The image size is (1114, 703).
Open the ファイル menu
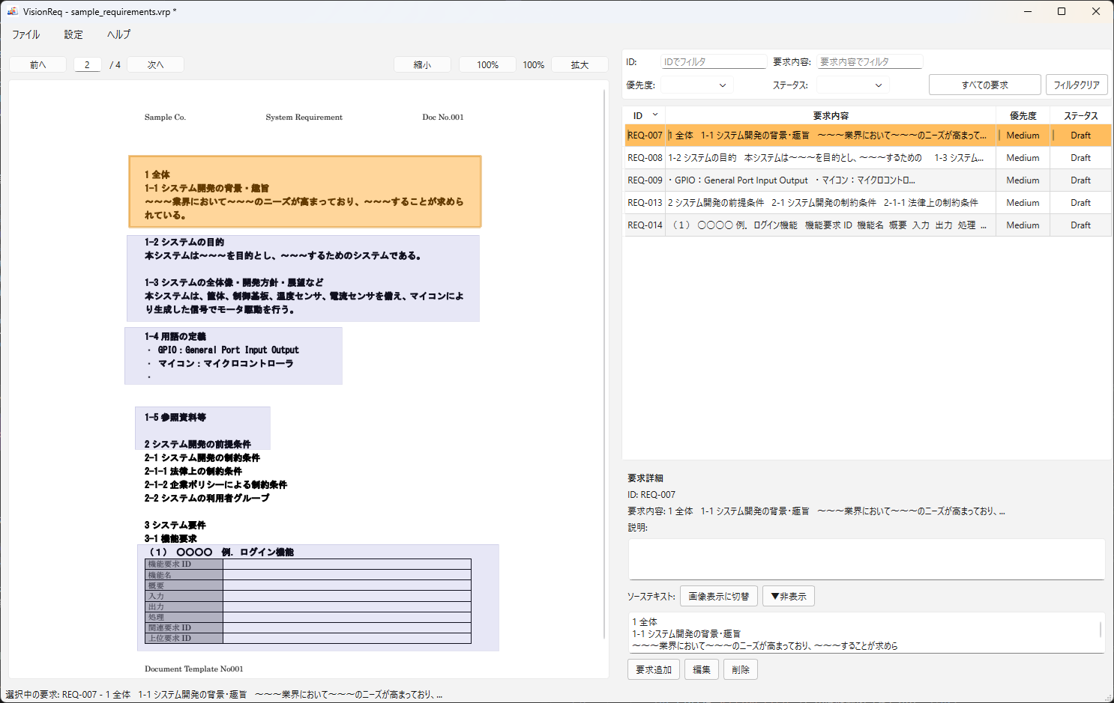click(x=26, y=34)
